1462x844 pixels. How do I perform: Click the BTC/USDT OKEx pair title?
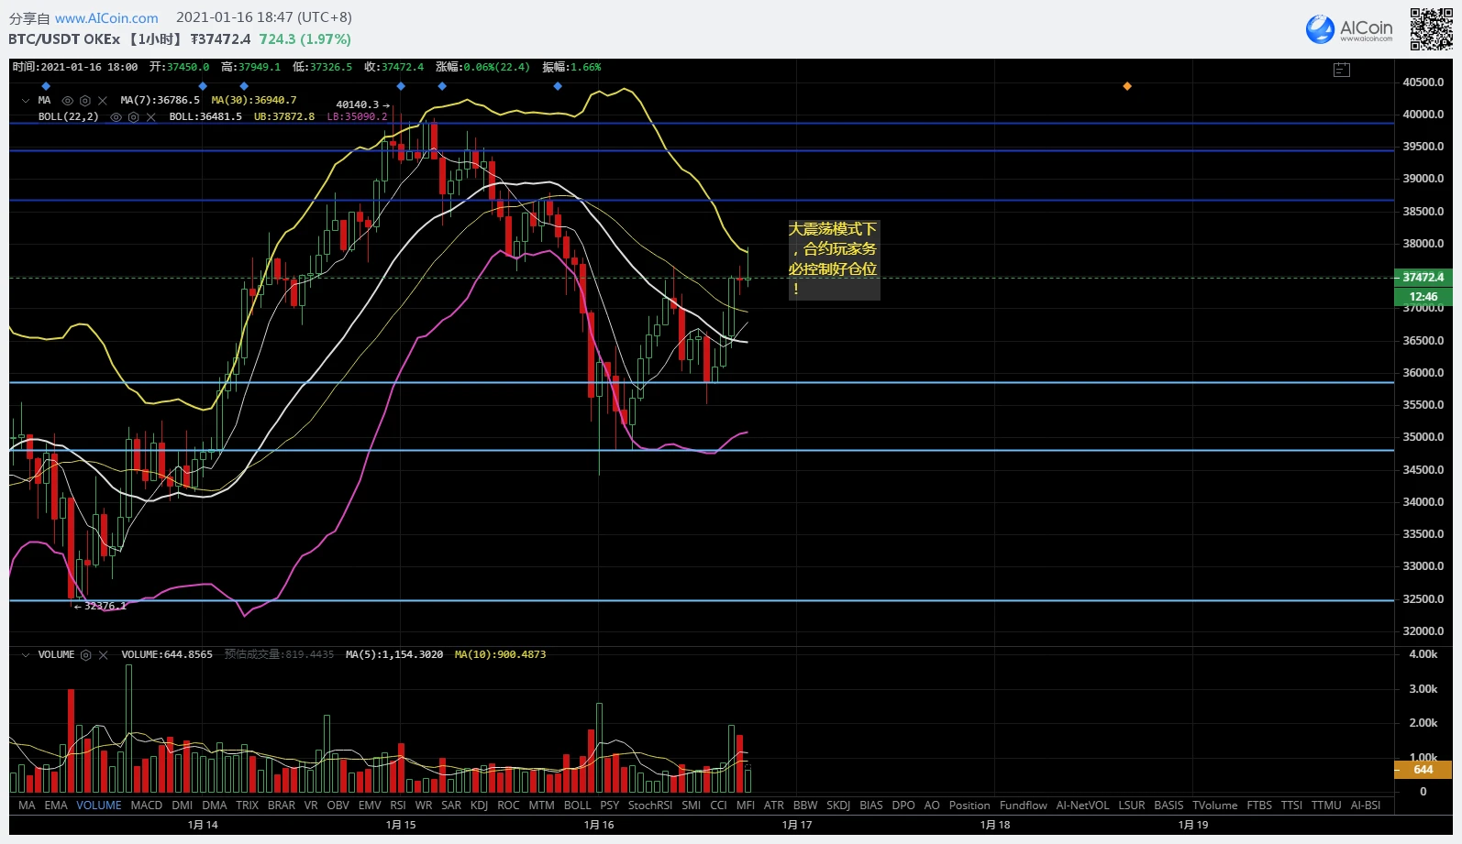[64, 39]
